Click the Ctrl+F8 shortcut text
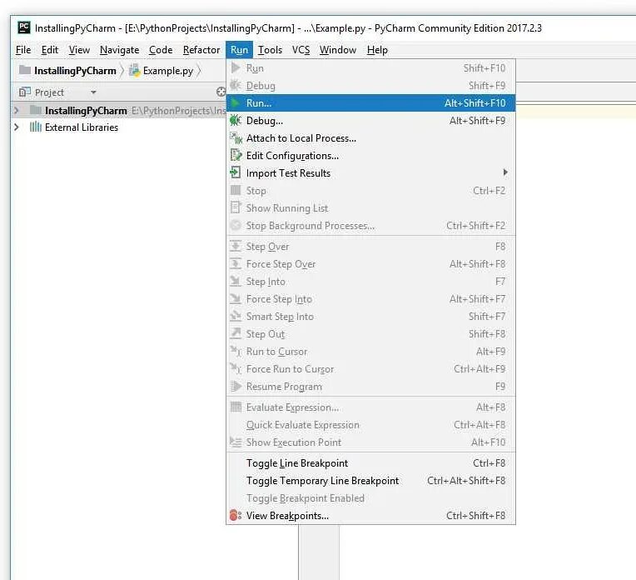Screen dimensions: 636x580 489,463
